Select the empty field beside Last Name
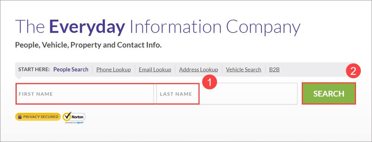Image resolution: width=372 pixels, height=142 pixels. click(x=248, y=94)
